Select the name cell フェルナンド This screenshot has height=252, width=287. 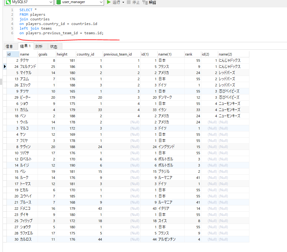tap(28, 67)
